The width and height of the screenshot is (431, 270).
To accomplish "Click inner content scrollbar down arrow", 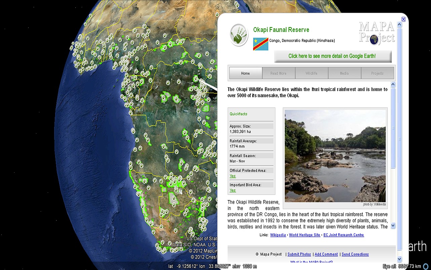I will click(x=393, y=226).
